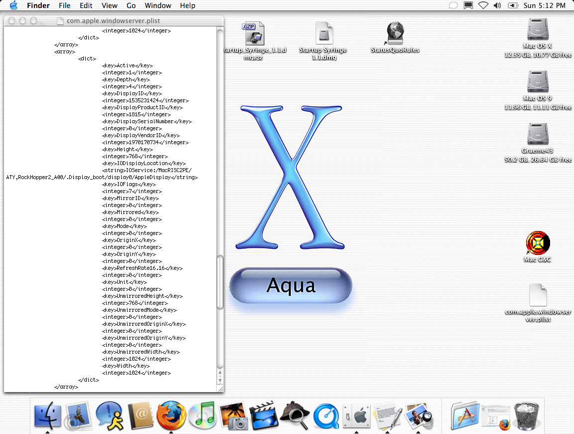574x434 pixels.
Task: Click the <key>UnmirroredHeight</key> line
Action: [143, 296]
